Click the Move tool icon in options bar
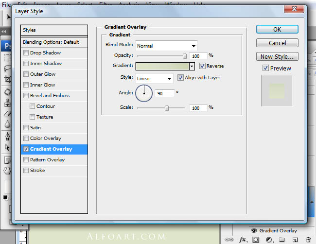The width and height of the screenshot is (316, 244). [8, 17]
